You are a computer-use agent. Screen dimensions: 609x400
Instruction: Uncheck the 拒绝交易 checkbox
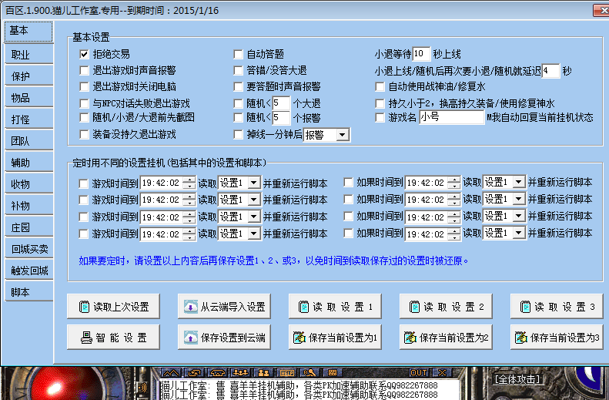[84, 55]
